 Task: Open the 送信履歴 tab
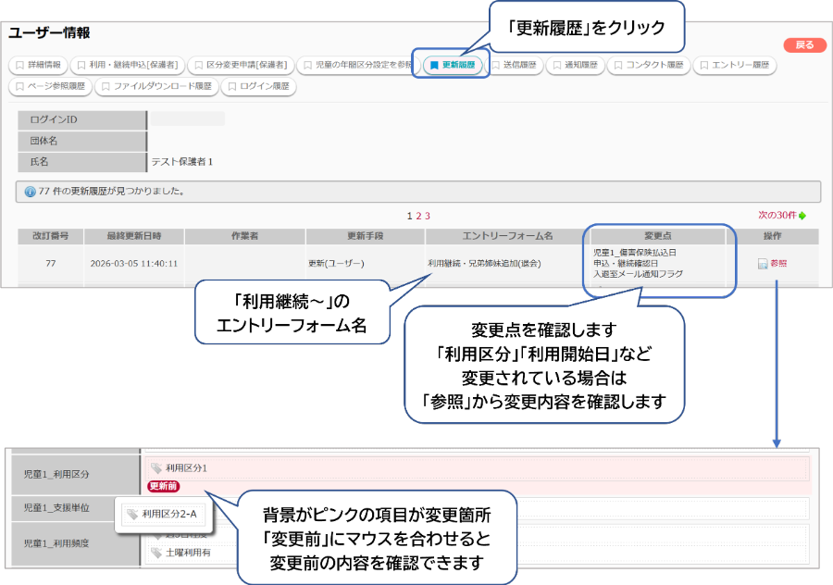point(516,66)
